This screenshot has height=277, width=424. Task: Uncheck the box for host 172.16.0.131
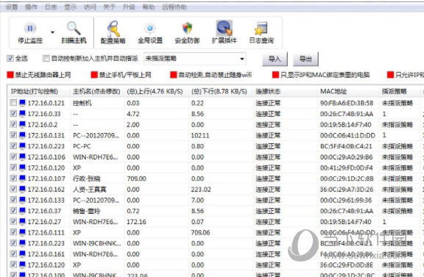coord(13,135)
